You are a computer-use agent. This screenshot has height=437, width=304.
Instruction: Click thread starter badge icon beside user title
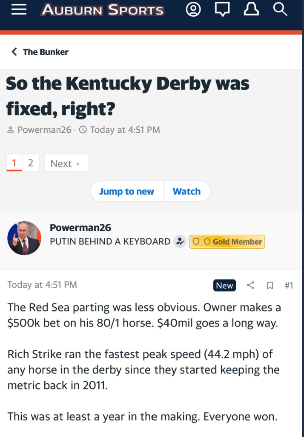point(180,242)
